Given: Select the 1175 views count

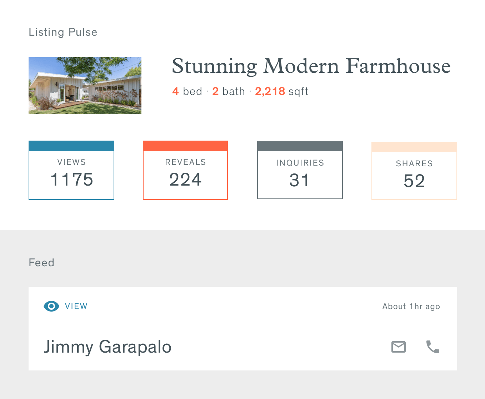Looking at the screenshot, I should pos(71,180).
